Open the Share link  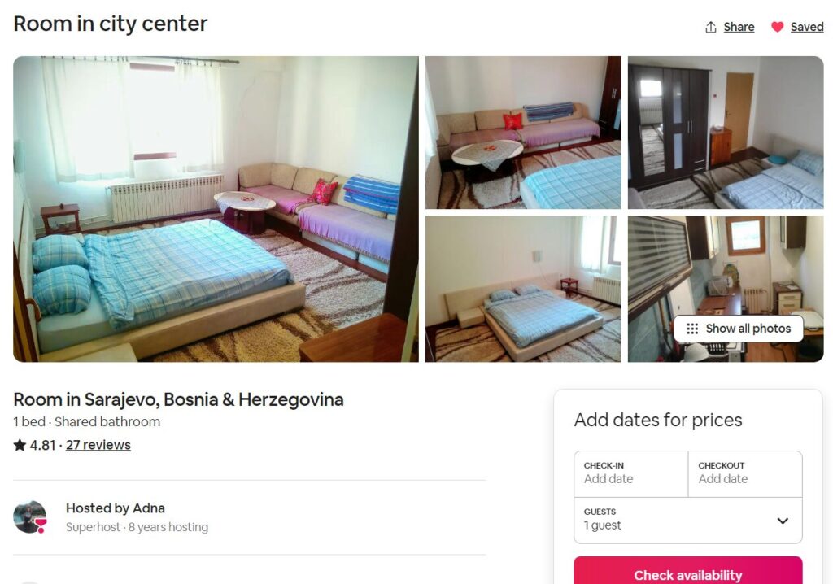[739, 27]
